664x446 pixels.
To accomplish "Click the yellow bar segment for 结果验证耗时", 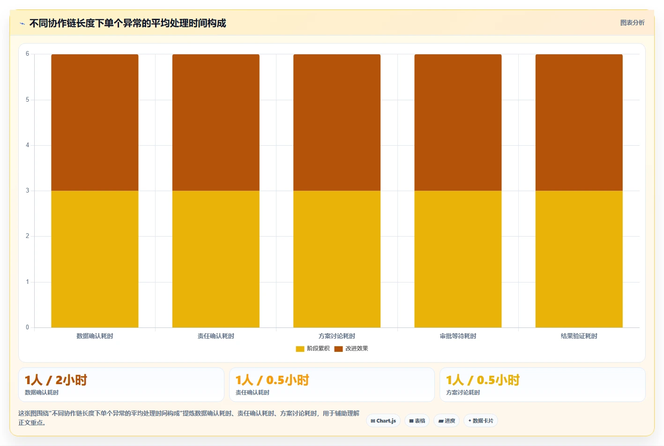I will 579,259.
